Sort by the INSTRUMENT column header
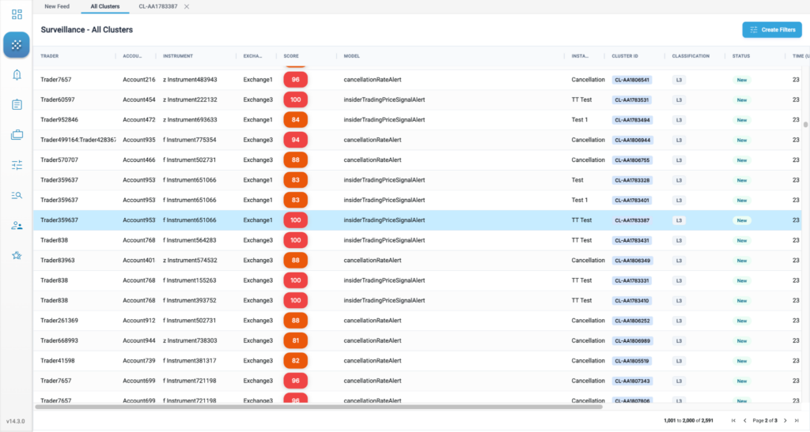Image resolution: width=810 pixels, height=432 pixels. pyautogui.click(x=178, y=56)
